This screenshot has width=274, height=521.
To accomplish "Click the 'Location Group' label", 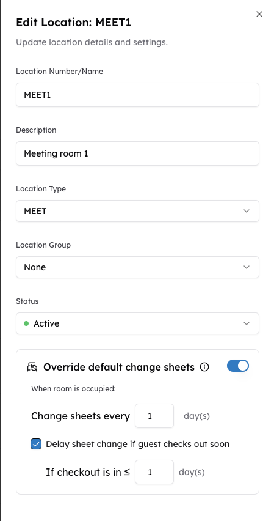I will [x=43, y=245].
